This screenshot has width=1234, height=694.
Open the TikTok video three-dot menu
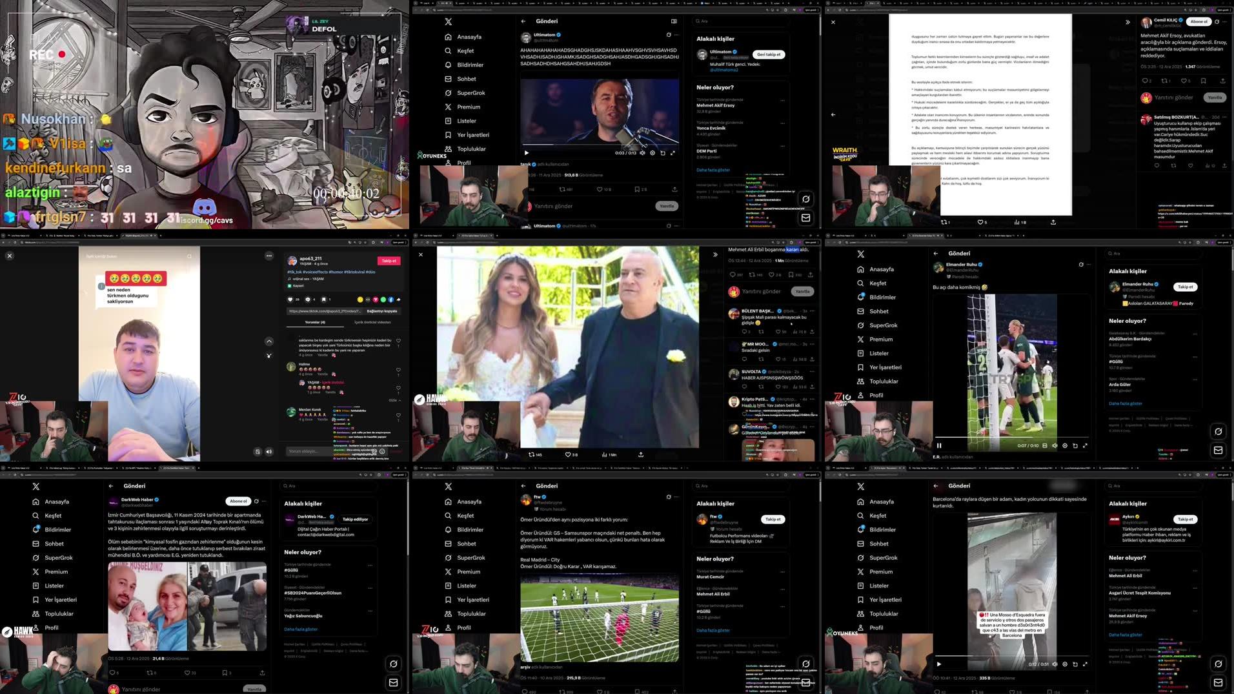269,256
